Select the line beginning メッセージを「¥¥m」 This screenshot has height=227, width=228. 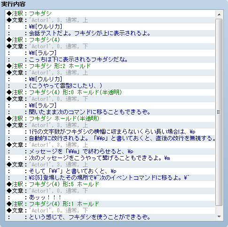coord(110,151)
